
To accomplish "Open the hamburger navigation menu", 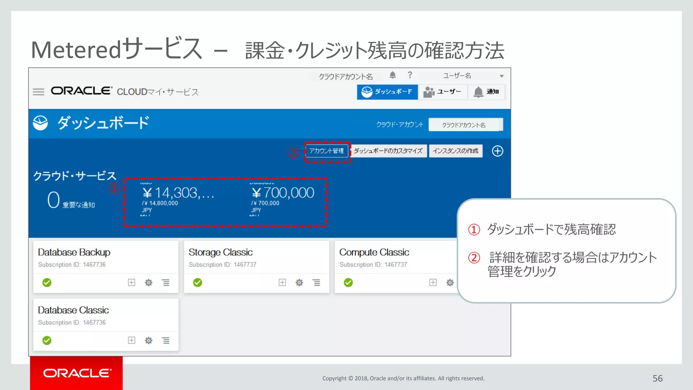I will click(39, 92).
